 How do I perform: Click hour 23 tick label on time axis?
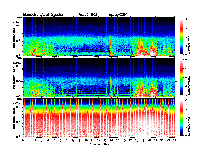(168, 140)
